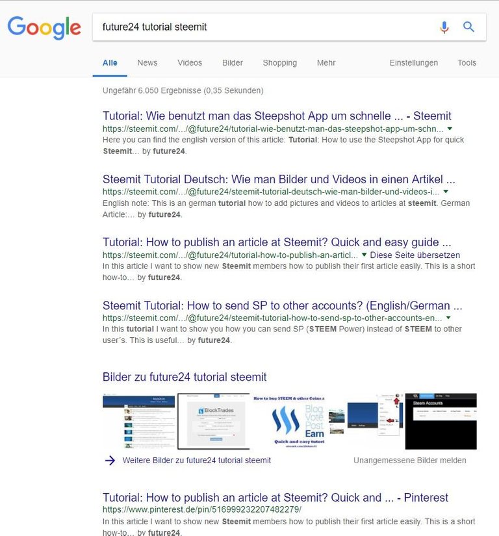Image resolution: width=499 pixels, height=536 pixels.
Task: Expand dropdown arrow beside steepshot-app URL
Action: 450,129
